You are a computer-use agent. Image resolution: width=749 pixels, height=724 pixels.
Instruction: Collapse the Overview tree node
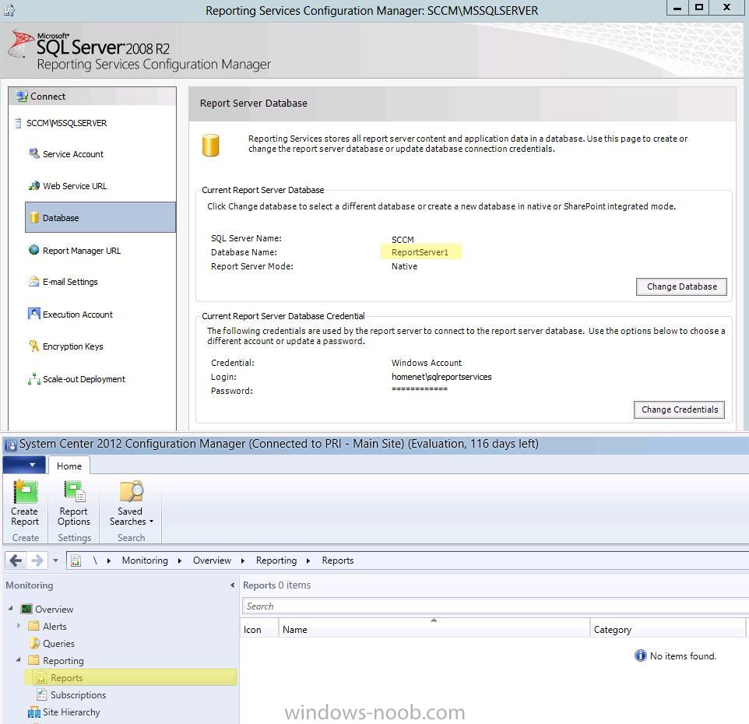pos(10,609)
